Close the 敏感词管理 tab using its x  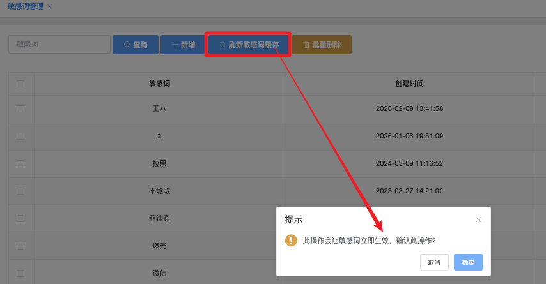coord(50,6)
